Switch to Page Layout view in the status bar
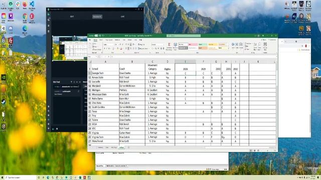The image size is (321, 180). click(254, 150)
